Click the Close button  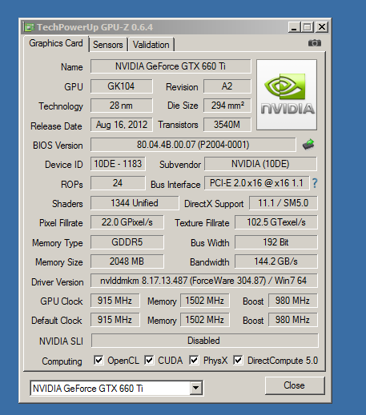click(295, 385)
